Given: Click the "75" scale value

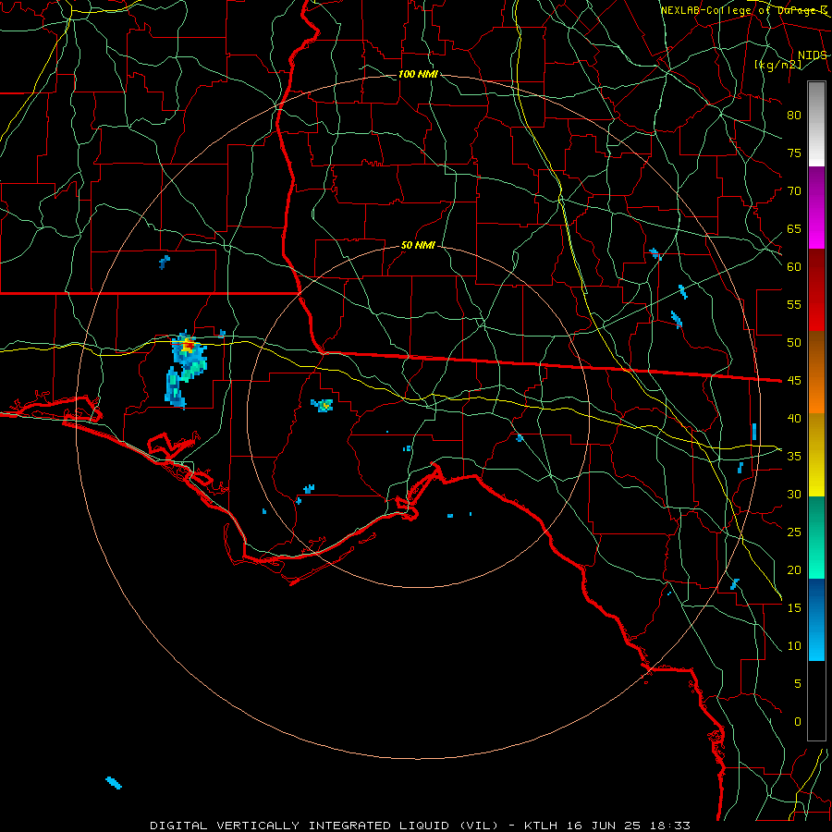Looking at the screenshot, I should [x=794, y=153].
